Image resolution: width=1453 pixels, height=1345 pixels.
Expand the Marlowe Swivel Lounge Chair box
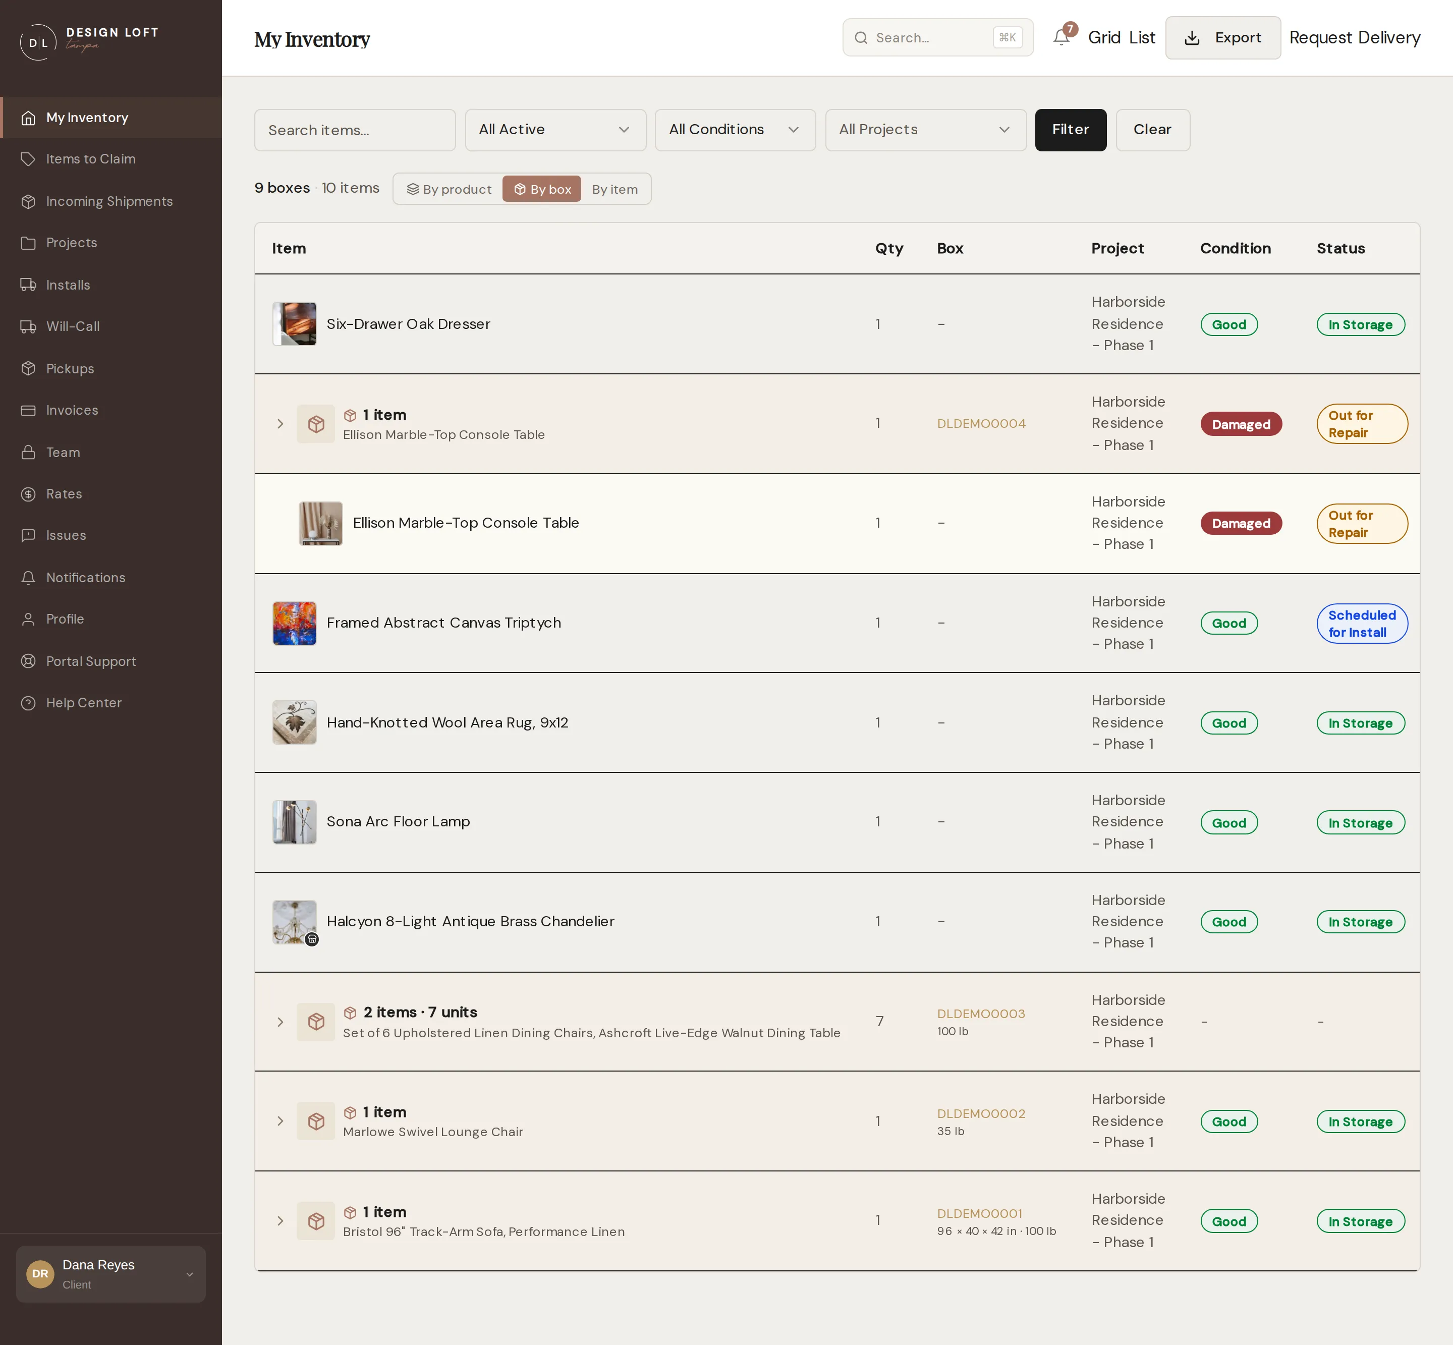tap(281, 1121)
